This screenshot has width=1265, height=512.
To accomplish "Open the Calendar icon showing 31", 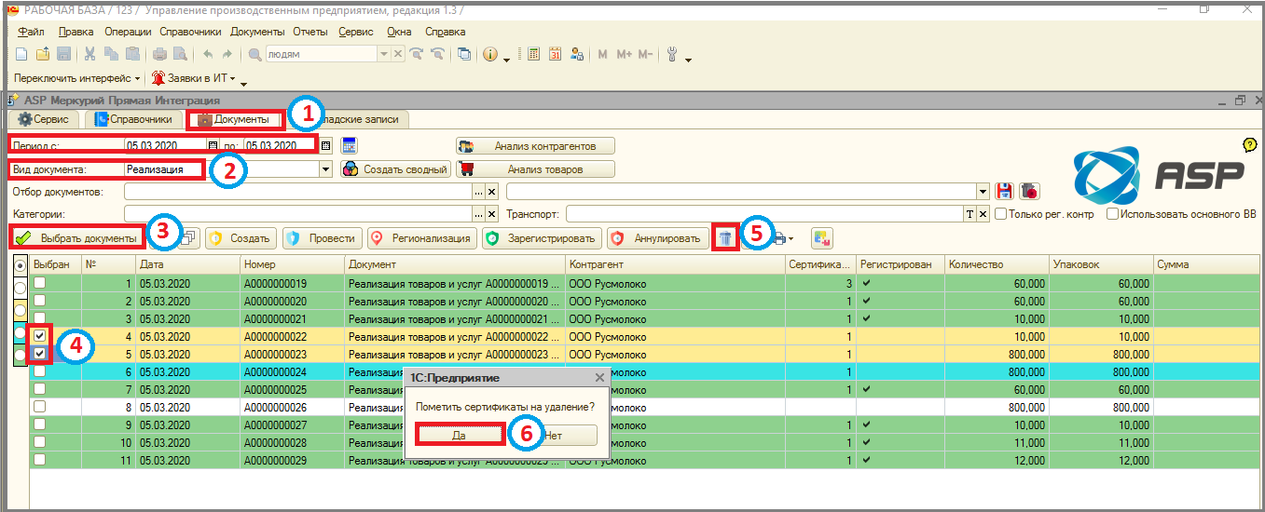I will pos(556,54).
